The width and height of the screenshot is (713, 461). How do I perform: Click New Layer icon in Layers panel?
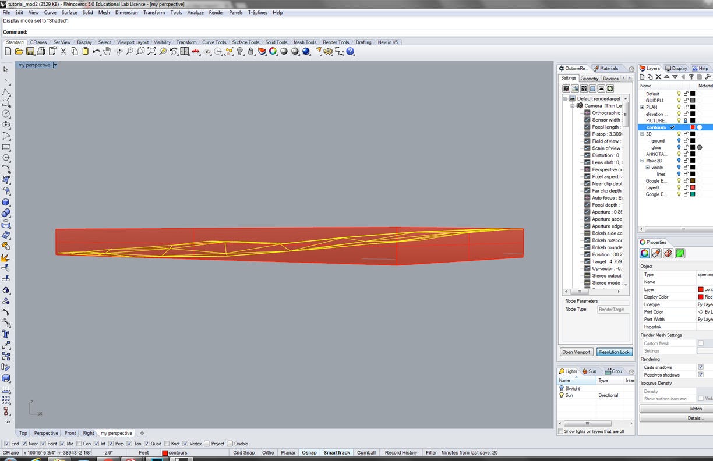coord(642,76)
